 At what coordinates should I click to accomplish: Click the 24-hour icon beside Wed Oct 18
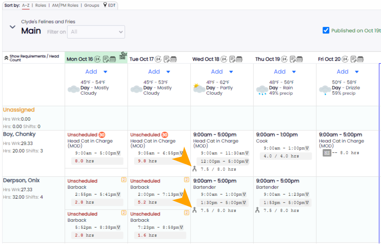224,59
